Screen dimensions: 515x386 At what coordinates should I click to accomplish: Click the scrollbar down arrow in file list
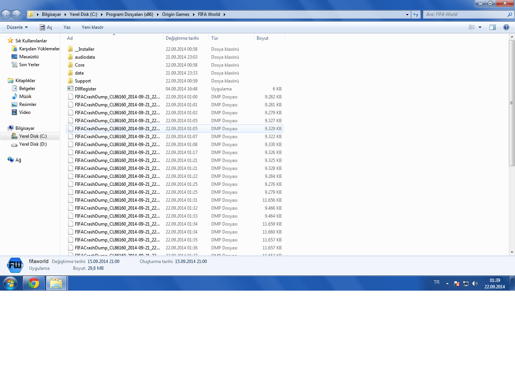(512, 252)
